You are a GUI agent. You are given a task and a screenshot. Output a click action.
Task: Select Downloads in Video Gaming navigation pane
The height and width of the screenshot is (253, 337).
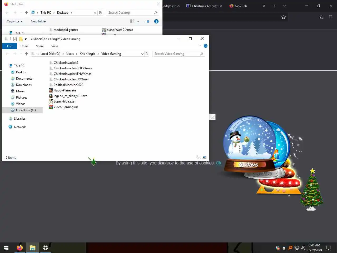coord(24,85)
